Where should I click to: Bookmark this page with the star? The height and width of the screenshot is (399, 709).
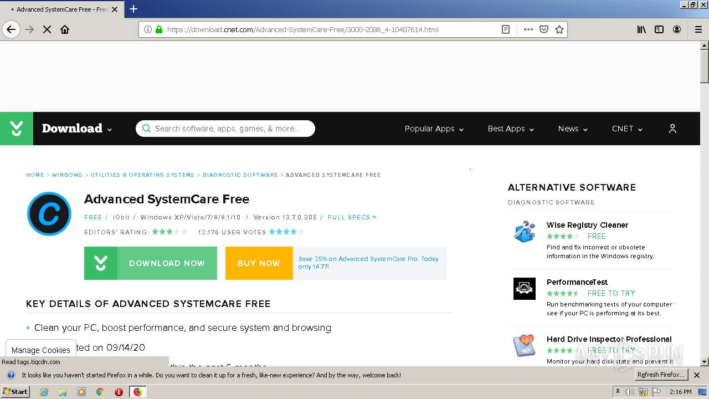(559, 29)
